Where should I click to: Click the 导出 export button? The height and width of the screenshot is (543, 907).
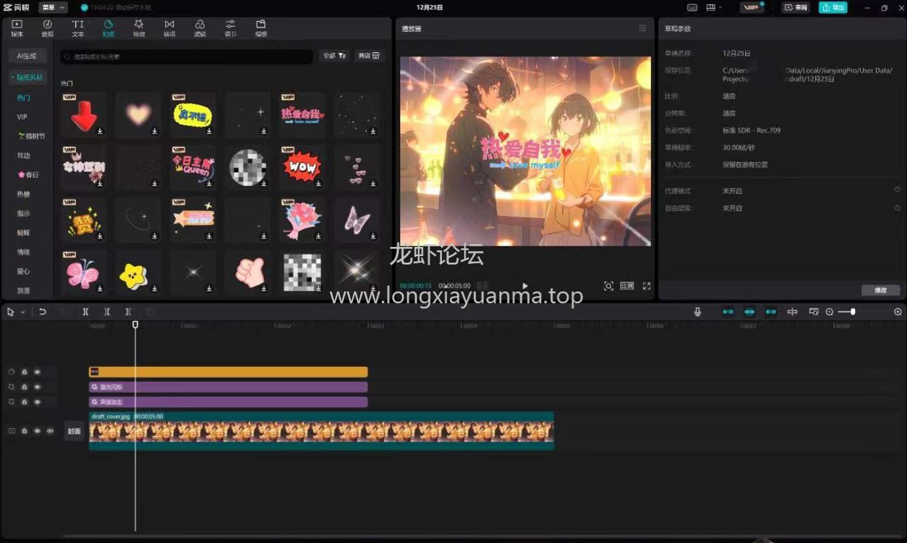click(x=833, y=7)
